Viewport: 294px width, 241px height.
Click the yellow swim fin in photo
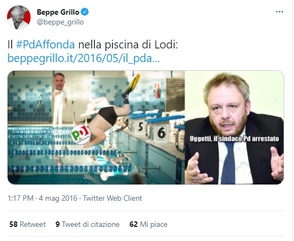click(x=131, y=85)
